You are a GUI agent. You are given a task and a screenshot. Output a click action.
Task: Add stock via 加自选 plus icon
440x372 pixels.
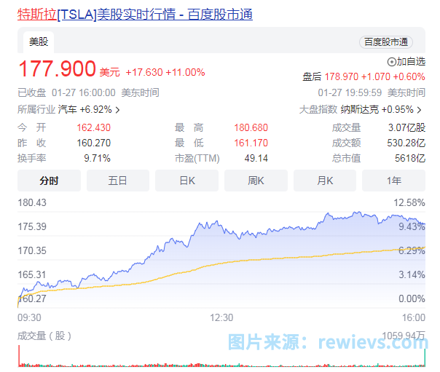pos(392,62)
